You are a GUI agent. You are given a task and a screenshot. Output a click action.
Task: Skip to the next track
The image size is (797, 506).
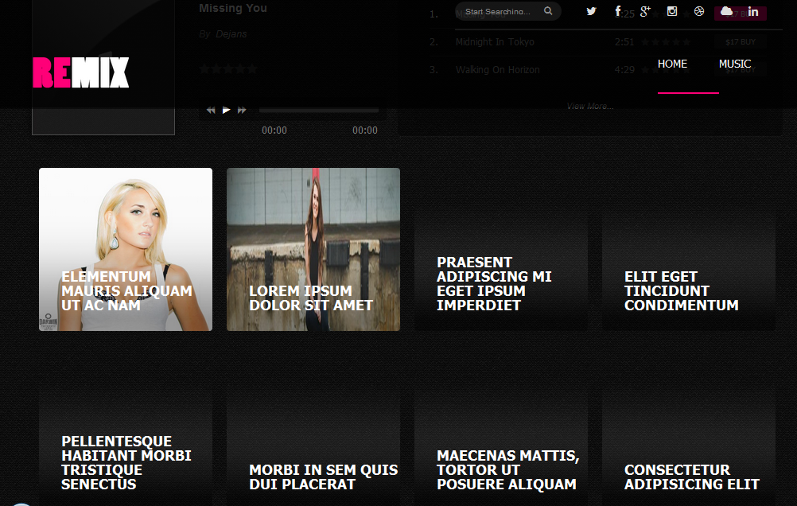(242, 109)
